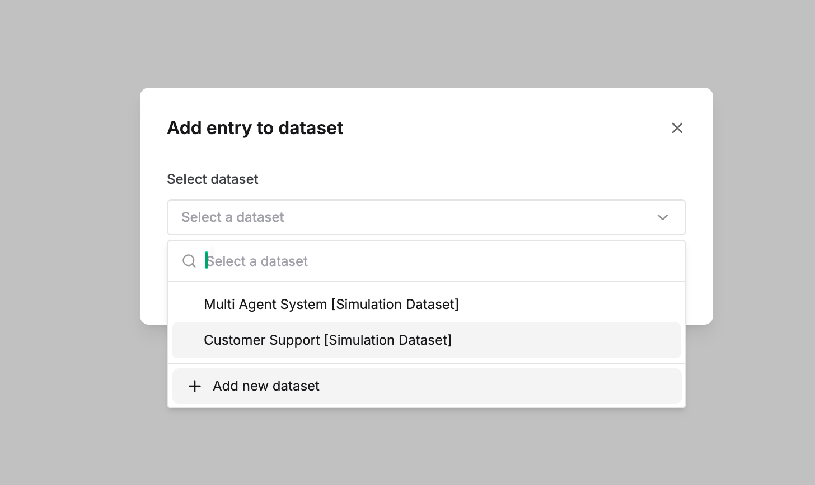Click the X icon to dismiss the dialog
Viewport: 815px width, 485px height.
(x=677, y=128)
